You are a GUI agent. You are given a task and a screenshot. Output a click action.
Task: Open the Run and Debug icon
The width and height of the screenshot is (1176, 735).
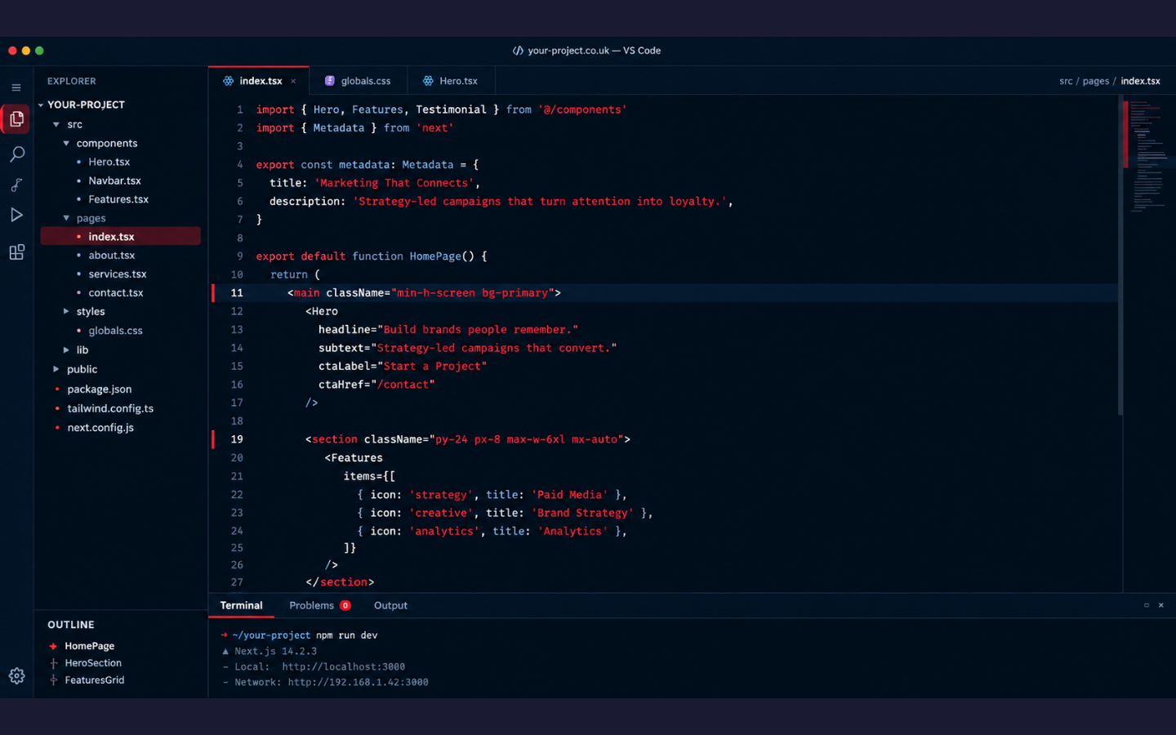point(16,216)
